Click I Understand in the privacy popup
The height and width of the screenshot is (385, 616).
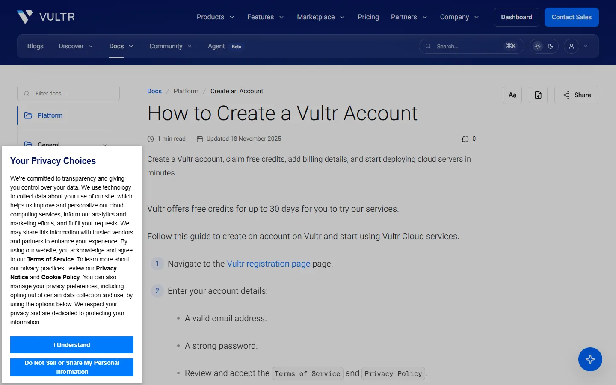(72, 345)
